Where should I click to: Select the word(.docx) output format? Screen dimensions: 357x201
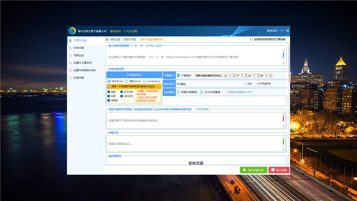coord(145,81)
